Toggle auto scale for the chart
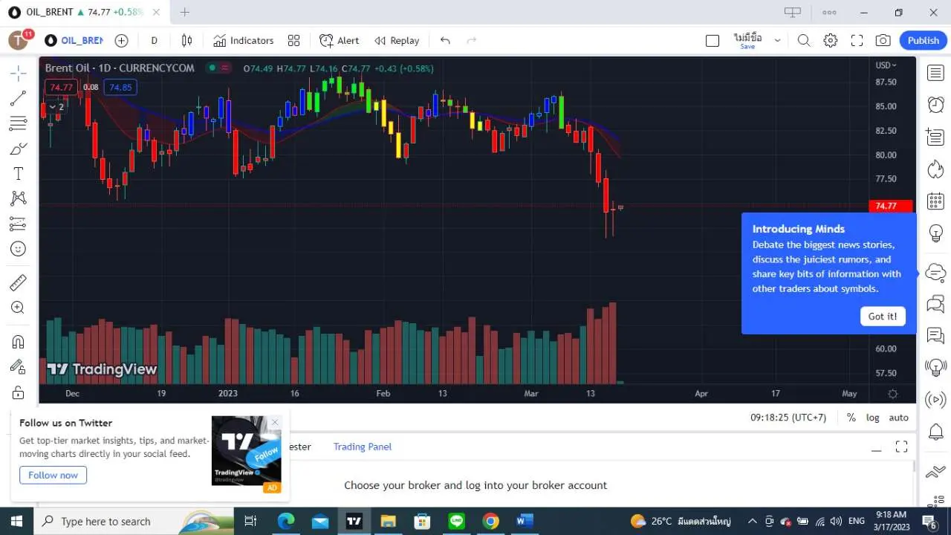The width and height of the screenshot is (951, 535). (898, 418)
